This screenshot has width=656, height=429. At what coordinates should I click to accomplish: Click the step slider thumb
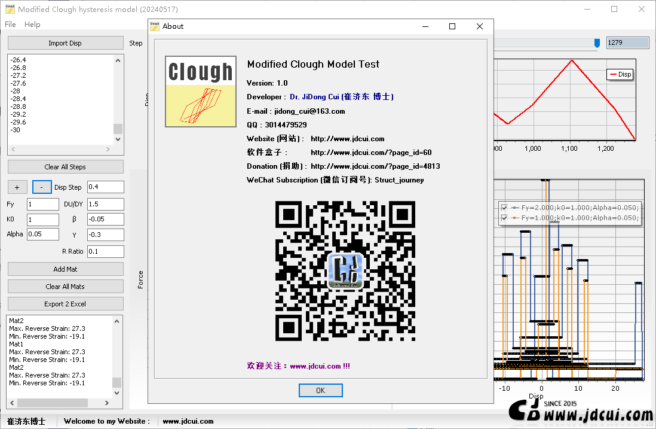597,42
